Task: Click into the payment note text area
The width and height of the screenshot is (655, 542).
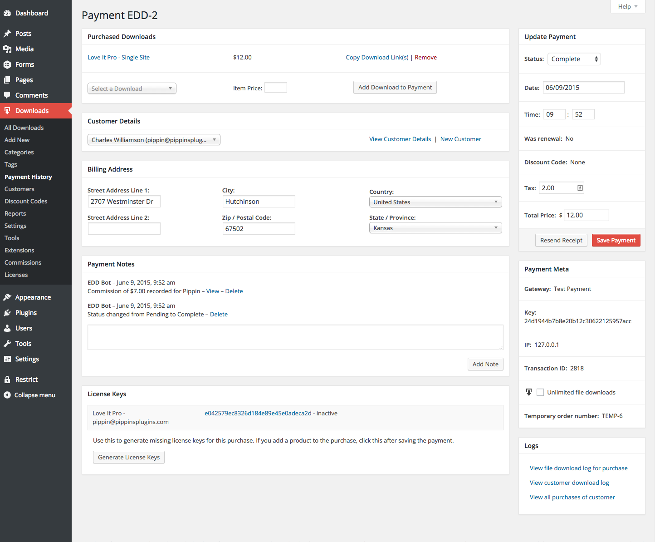Action: (x=295, y=337)
